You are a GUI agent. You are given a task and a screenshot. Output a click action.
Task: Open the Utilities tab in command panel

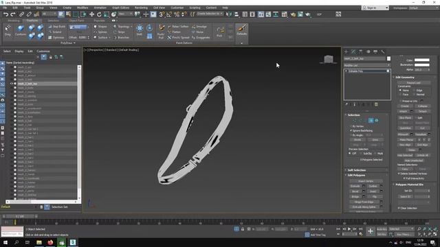point(383,52)
